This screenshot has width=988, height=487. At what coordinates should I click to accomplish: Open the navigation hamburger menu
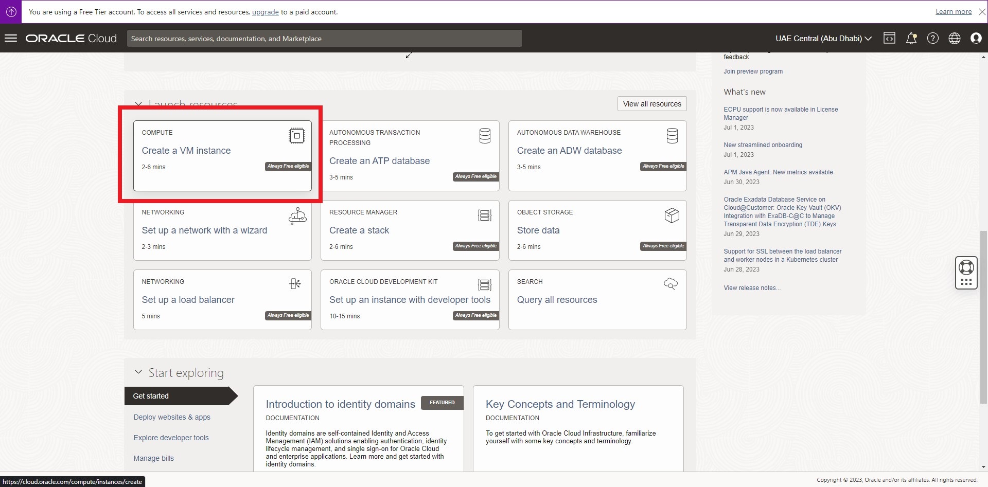[x=10, y=38]
